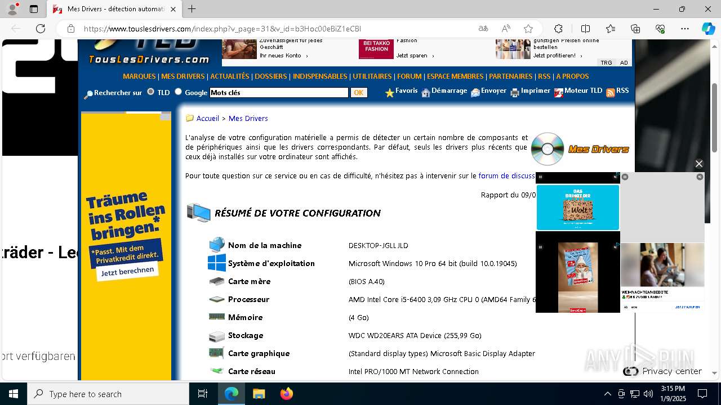721x405 pixels.
Task: Follow the Mes Drivers breadcrumb link
Action: (x=248, y=118)
